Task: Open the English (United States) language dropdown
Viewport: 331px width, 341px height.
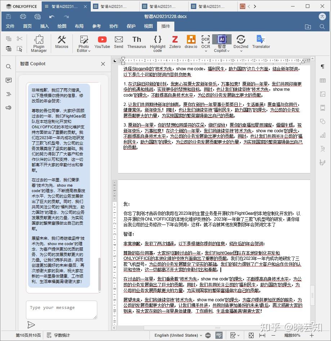Action: [178, 335]
